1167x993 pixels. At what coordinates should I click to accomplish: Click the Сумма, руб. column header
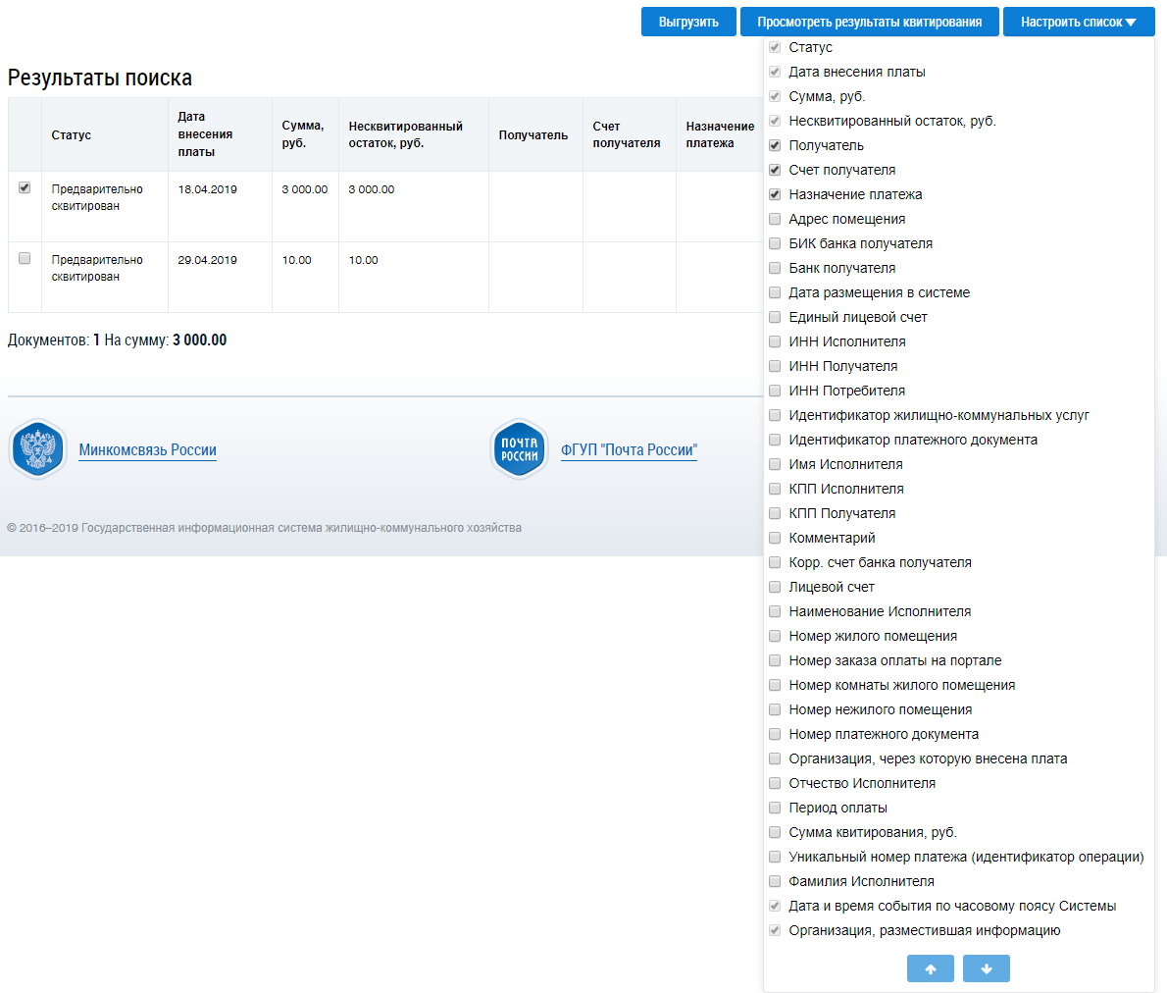pyautogui.click(x=303, y=134)
